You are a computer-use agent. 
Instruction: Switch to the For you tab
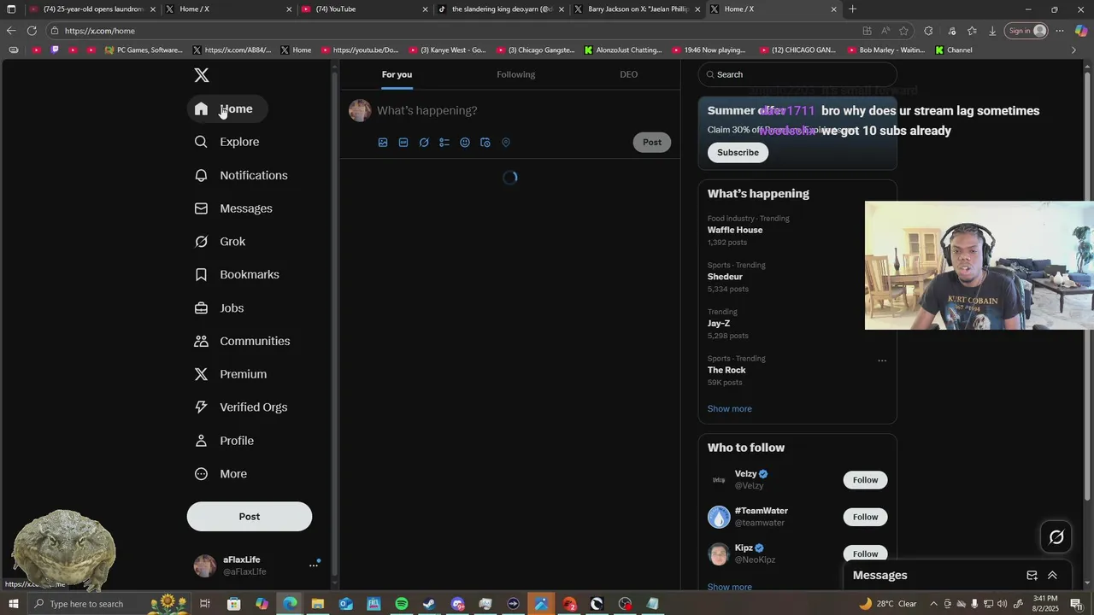click(397, 74)
